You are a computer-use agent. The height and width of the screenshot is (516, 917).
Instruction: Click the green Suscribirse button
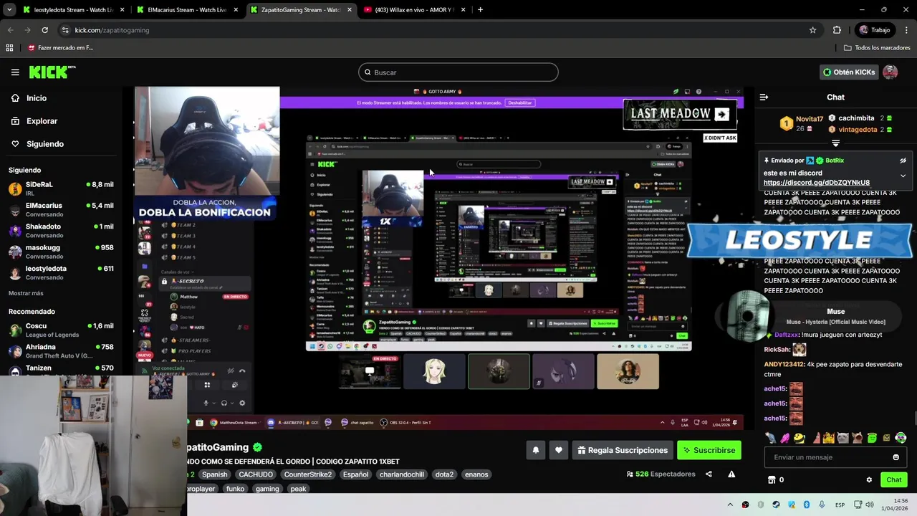[x=709, y=450]
